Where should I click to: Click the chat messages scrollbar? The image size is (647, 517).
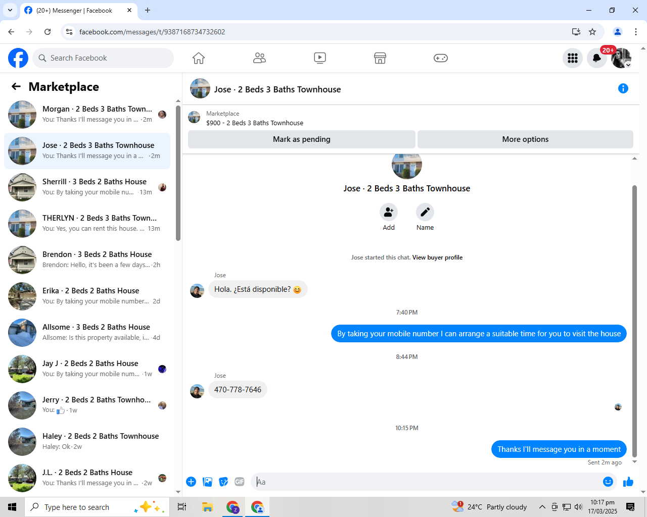click(635, 321)
